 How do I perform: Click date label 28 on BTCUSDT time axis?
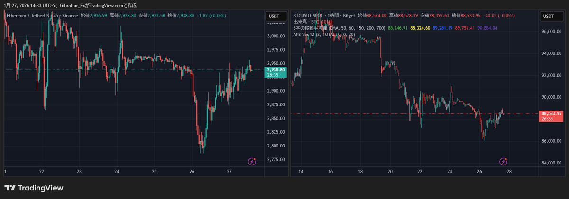pos(508,172)
